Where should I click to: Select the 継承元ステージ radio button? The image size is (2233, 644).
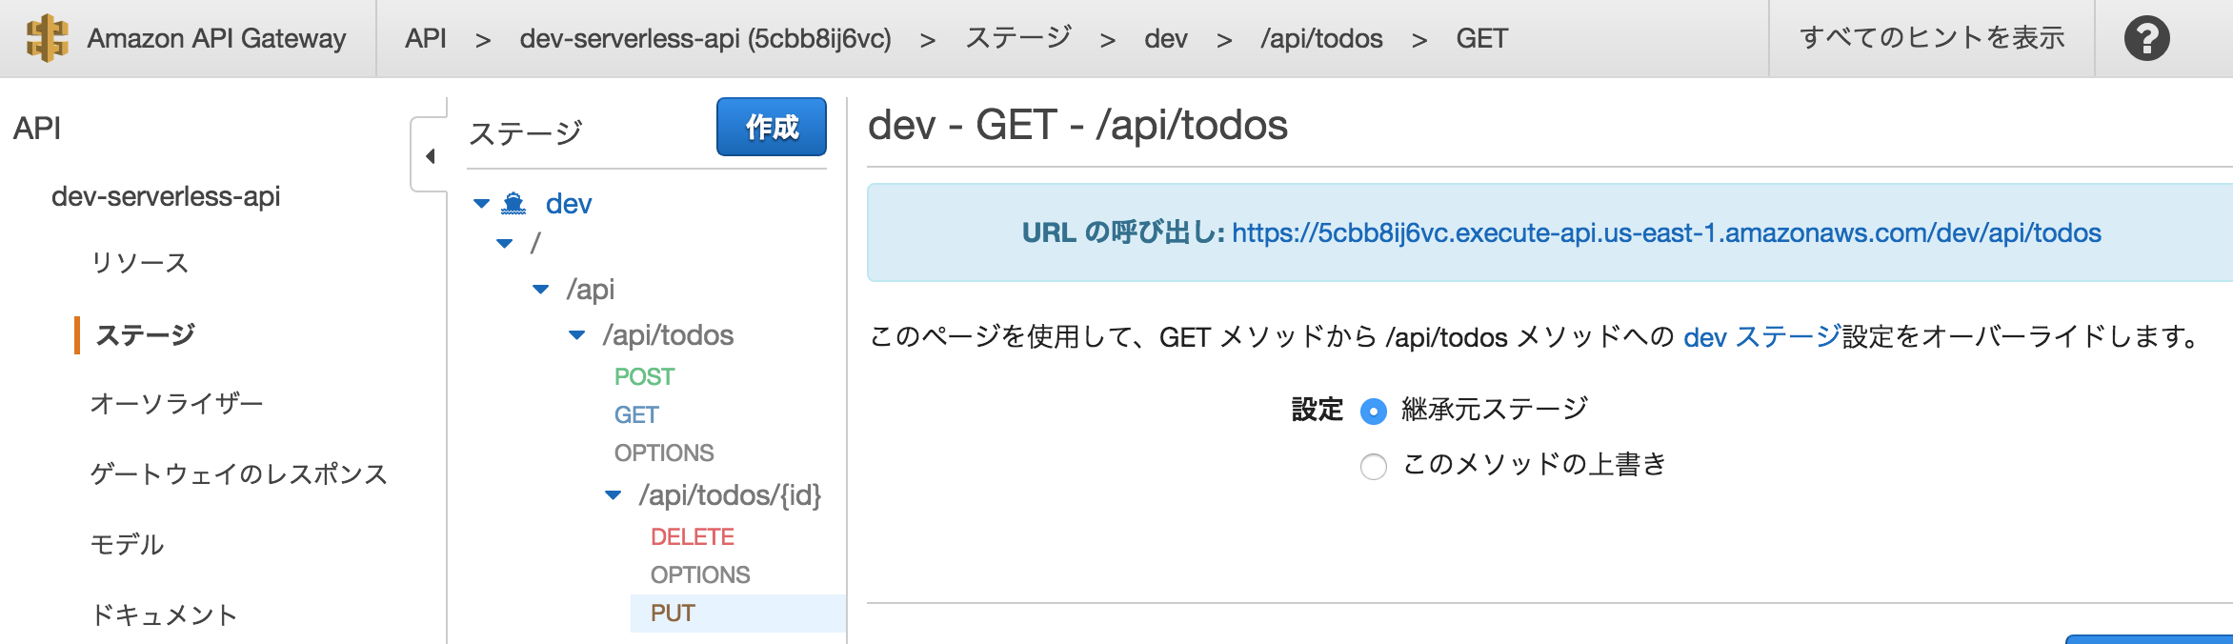click(1374, 412)
